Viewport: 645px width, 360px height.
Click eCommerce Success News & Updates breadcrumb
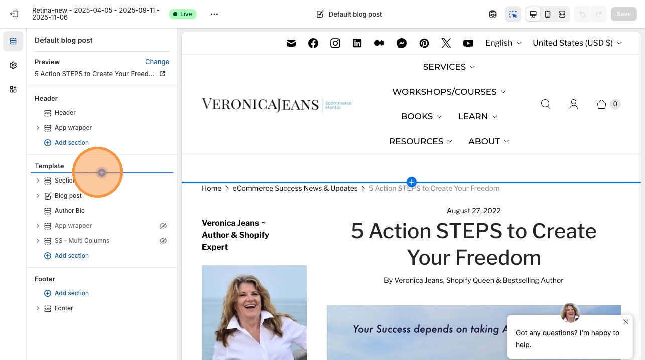295,188
